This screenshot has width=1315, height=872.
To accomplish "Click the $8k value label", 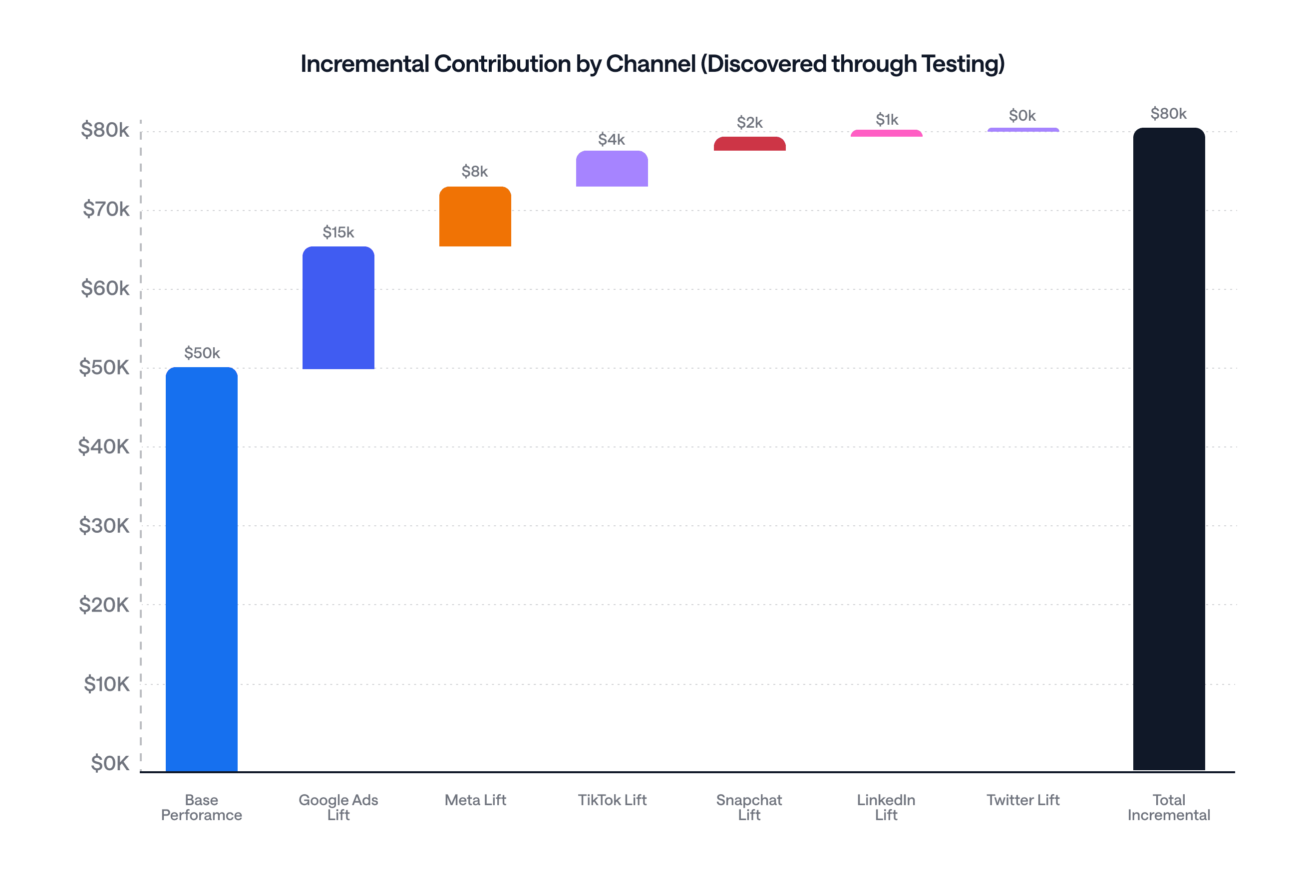I will click(x=475, y=171).
